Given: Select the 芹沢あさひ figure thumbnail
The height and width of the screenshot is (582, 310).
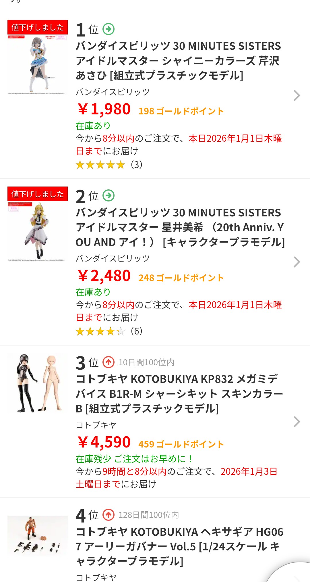Looking at the screenshot, I should 38,65.
